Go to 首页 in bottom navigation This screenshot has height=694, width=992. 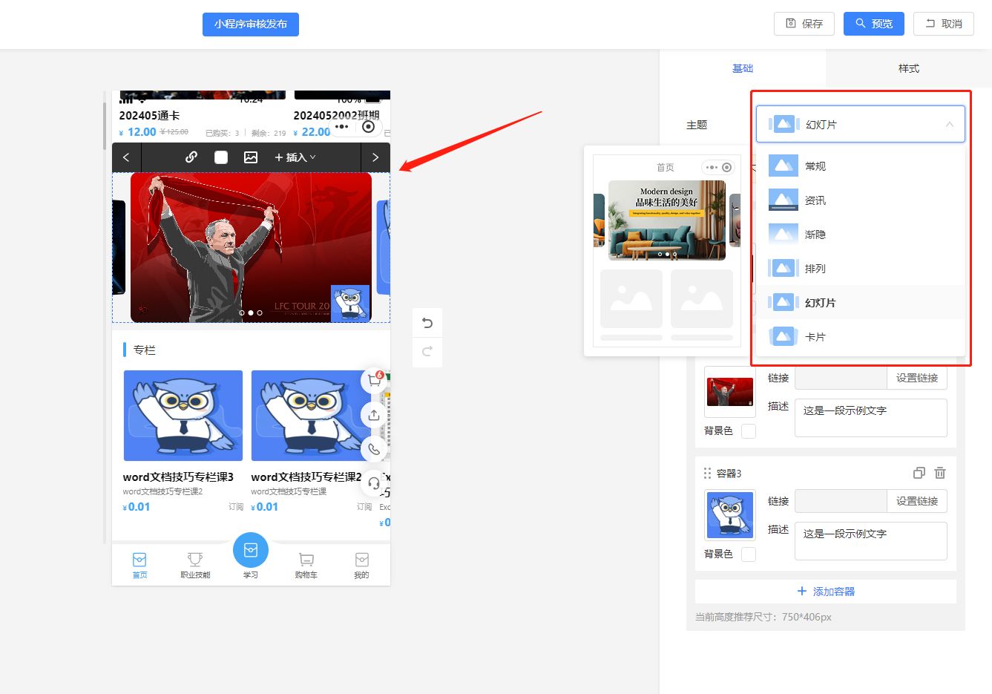139,565
